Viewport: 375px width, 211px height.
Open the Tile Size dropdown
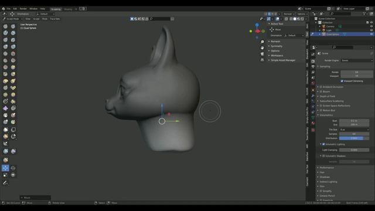tap(354, 130)
